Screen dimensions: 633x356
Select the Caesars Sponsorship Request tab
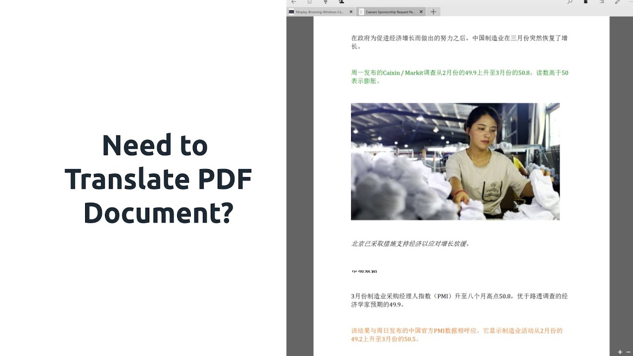click(391, 11)
